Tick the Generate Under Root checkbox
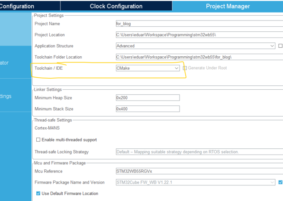 pyautogui.click(x=184, y=68)
